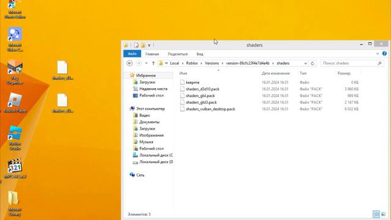Screen dimensions: 391x220
Task: Select shaders_glsl3.pack file
Action: [x=201, y=103]
